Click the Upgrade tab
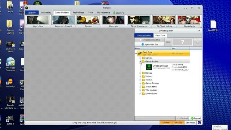 point(32,13)
